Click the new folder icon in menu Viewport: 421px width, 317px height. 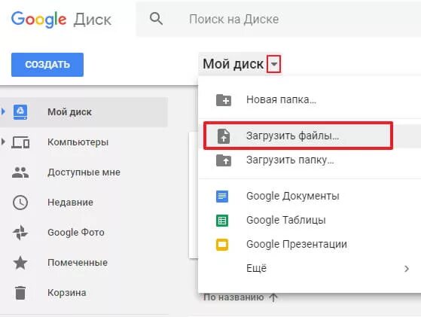224,100
